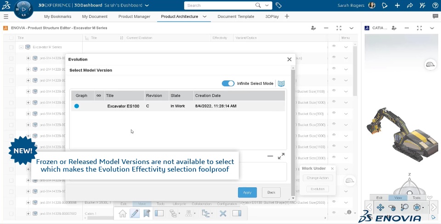This screenshot has width=441, height=224.
Task: Open the notifications tag icon in top bar
Action: [384, 6]
